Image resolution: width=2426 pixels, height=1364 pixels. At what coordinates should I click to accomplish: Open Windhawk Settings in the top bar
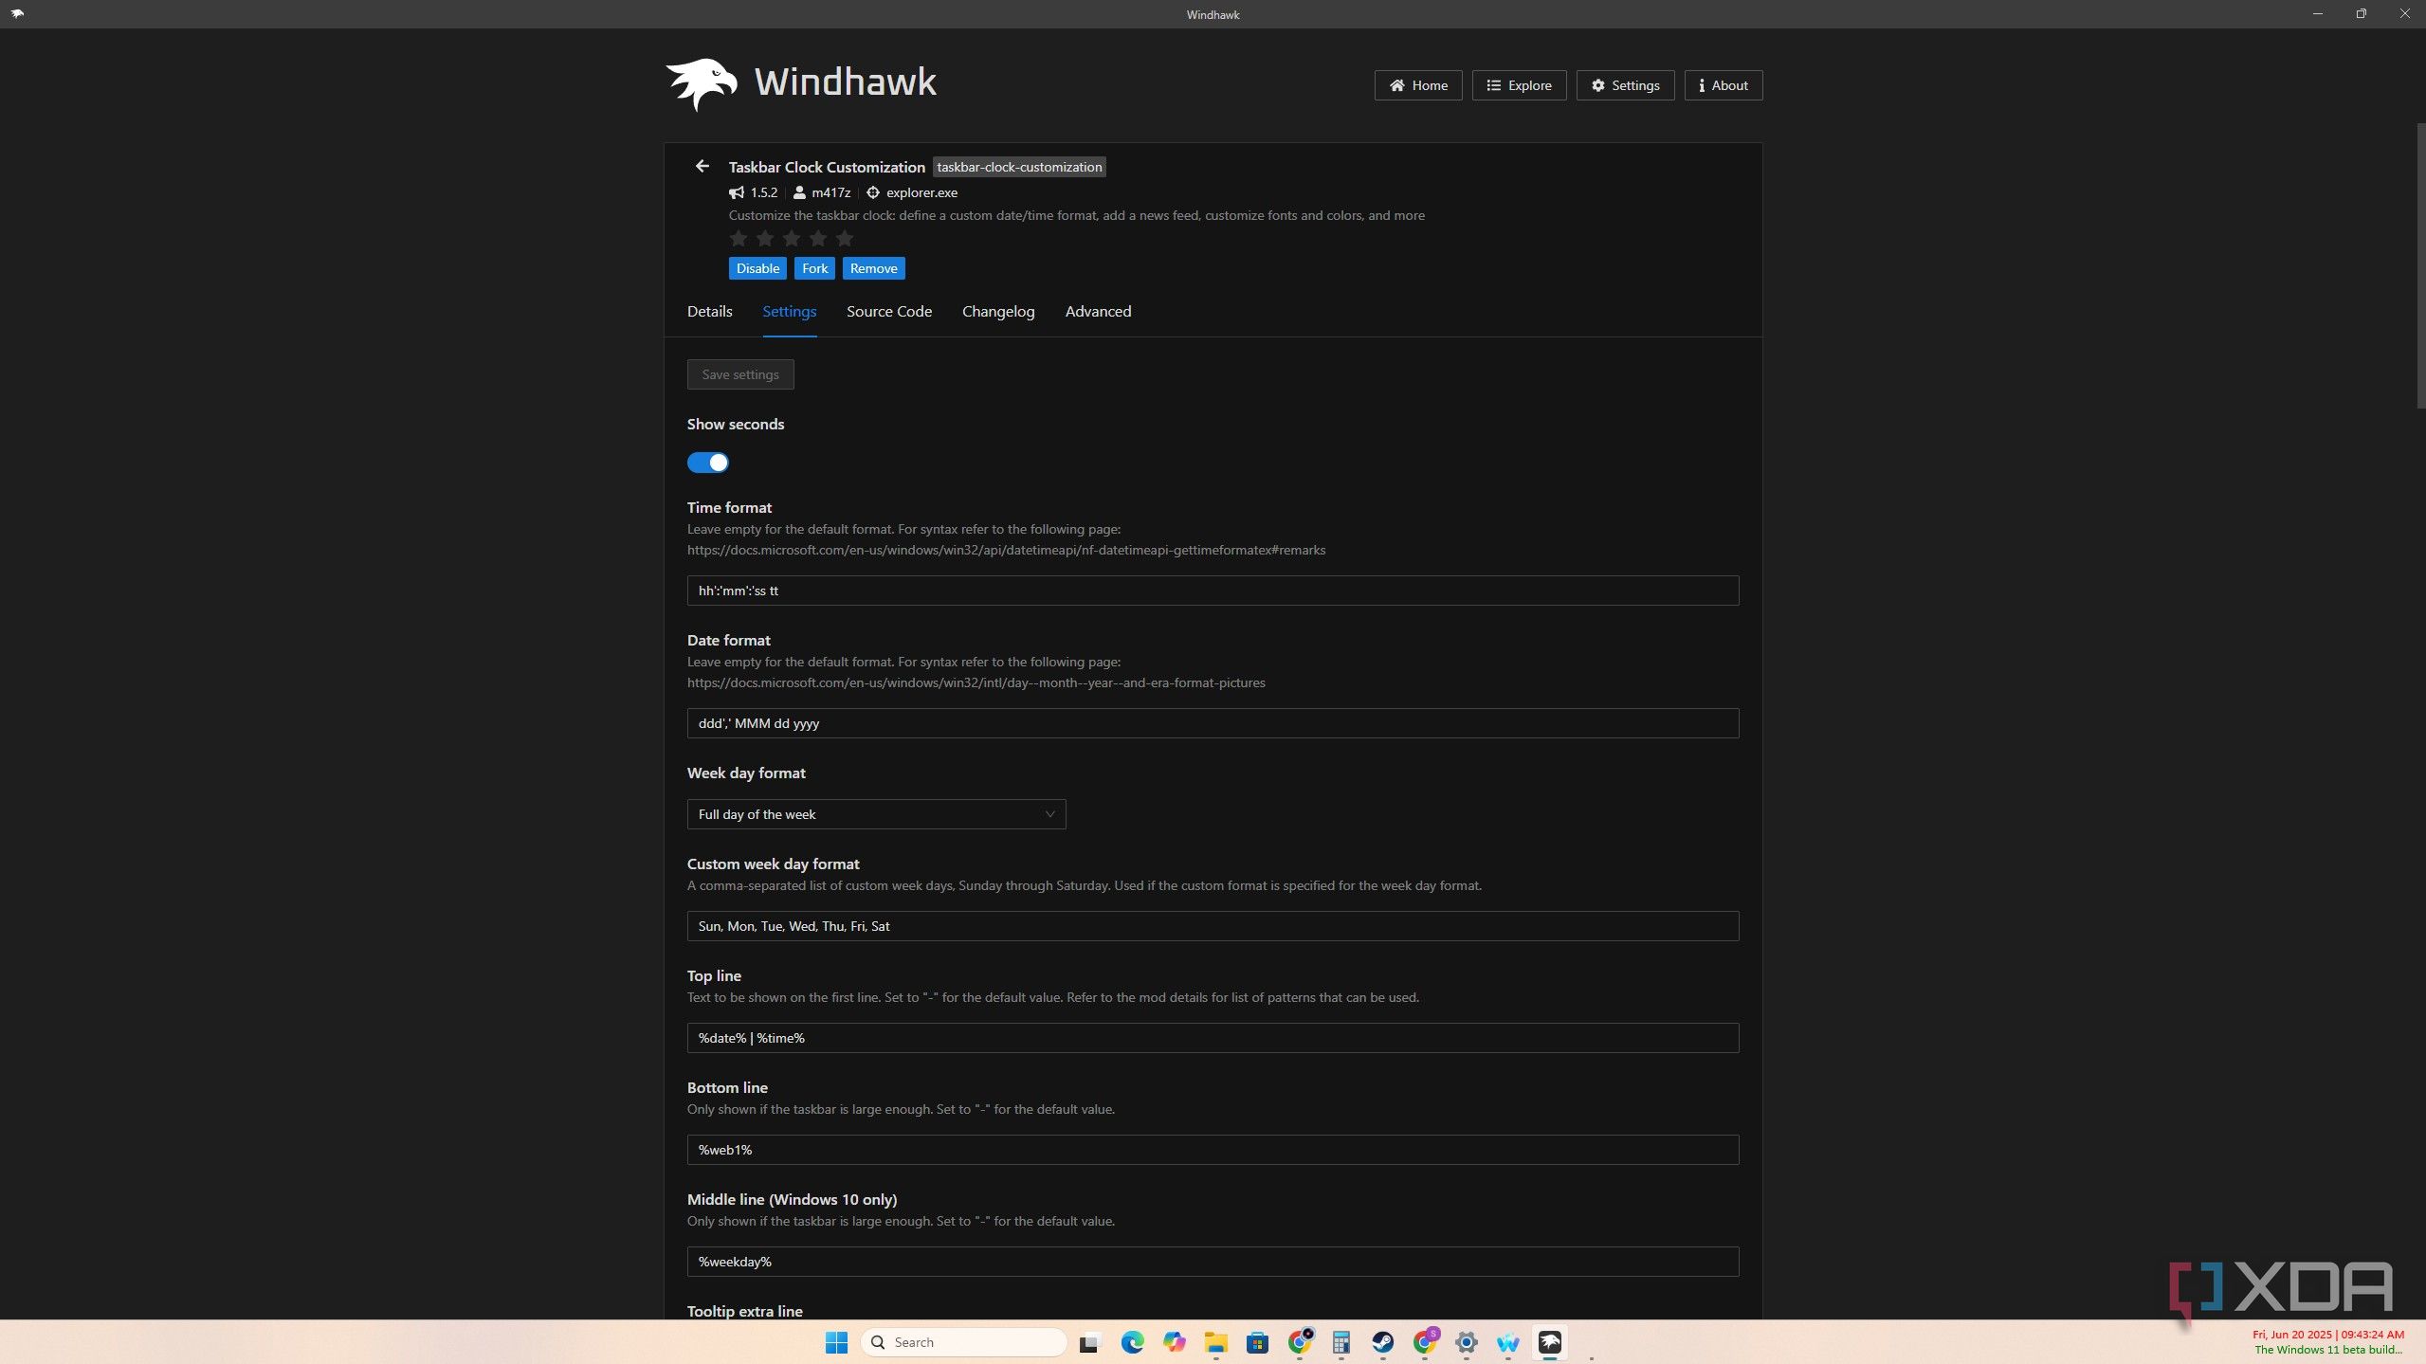(1625, 85)
